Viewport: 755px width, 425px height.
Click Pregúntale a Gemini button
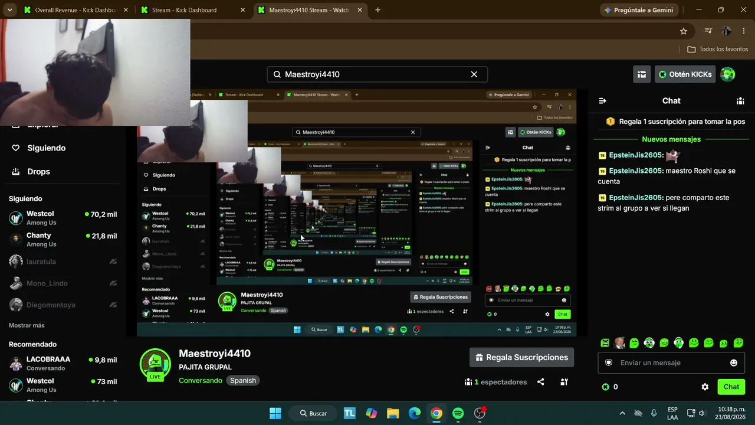click(x=639, y=10)
